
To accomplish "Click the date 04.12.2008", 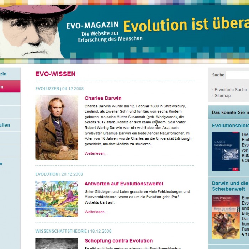I will [x=73, y=89].
